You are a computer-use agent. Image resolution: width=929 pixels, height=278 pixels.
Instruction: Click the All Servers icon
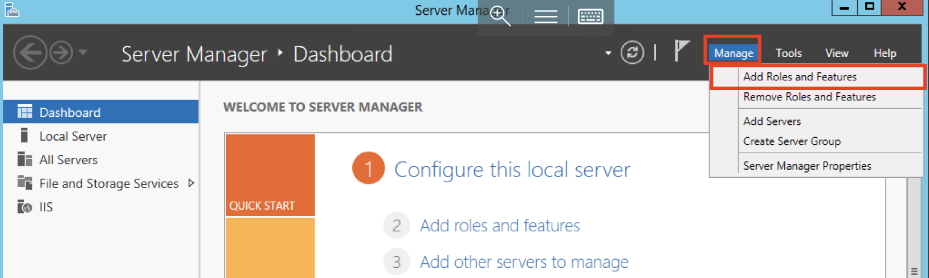coord(25,159)
